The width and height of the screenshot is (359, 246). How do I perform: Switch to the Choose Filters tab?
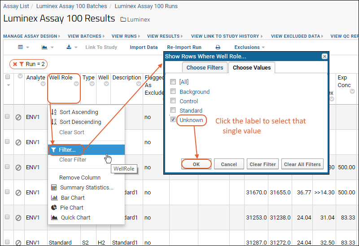click(x=205, y=67)
